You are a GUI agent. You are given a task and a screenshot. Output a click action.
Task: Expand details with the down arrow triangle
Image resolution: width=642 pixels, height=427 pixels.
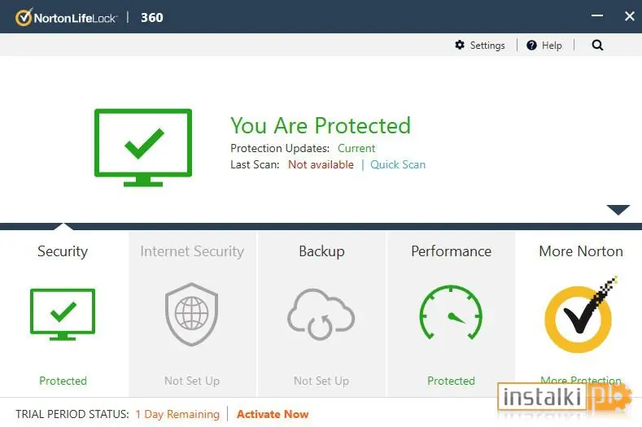[x=618, y=210]
